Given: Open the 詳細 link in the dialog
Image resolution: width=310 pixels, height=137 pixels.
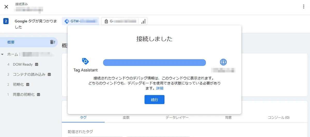Looking at the screenshot, I should click(x=160, y=88).
